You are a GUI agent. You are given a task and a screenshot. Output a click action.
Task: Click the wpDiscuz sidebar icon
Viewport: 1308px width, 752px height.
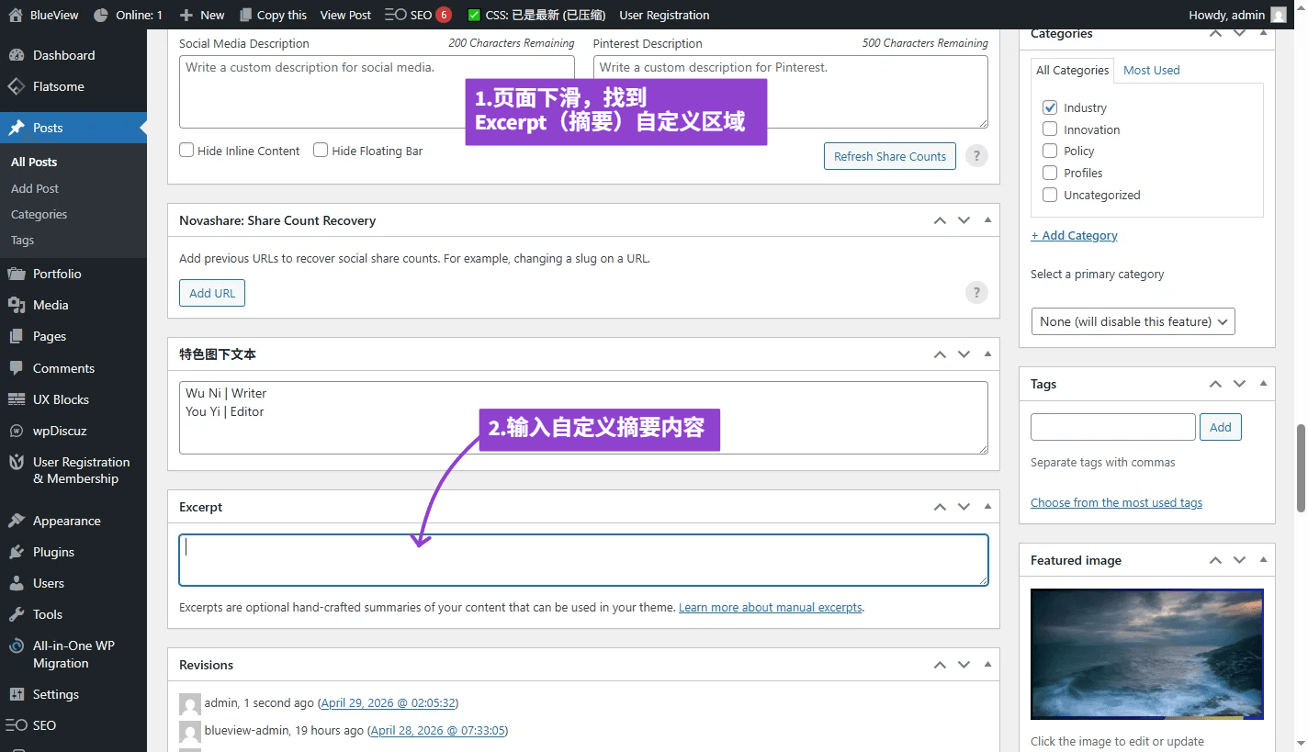pyautogui.click(x=16, y=431)
